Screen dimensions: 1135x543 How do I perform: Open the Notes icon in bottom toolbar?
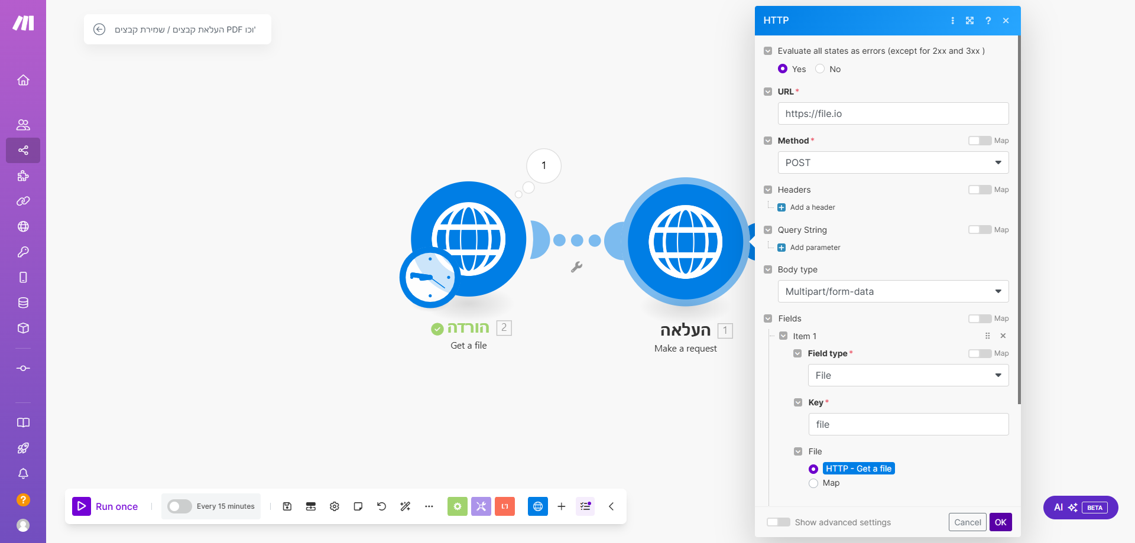click(x=358, y=506)
